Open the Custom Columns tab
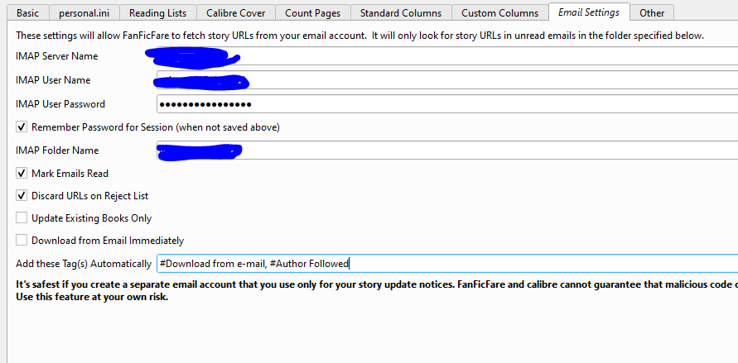Screen dimensions: 738x363 click(499, 12)
